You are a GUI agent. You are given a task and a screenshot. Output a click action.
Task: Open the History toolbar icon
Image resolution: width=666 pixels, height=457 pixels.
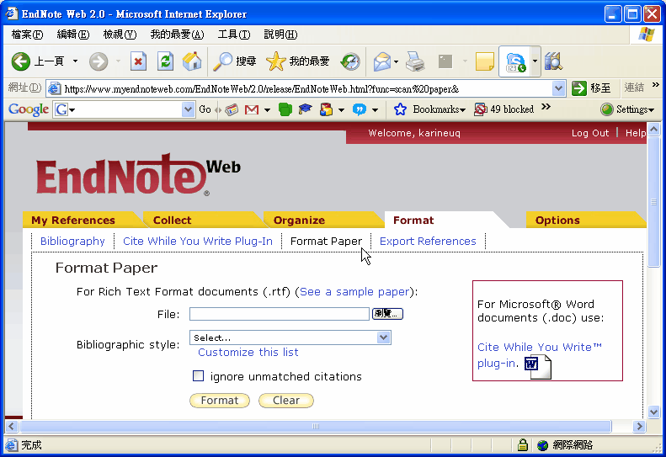point(350,61)
